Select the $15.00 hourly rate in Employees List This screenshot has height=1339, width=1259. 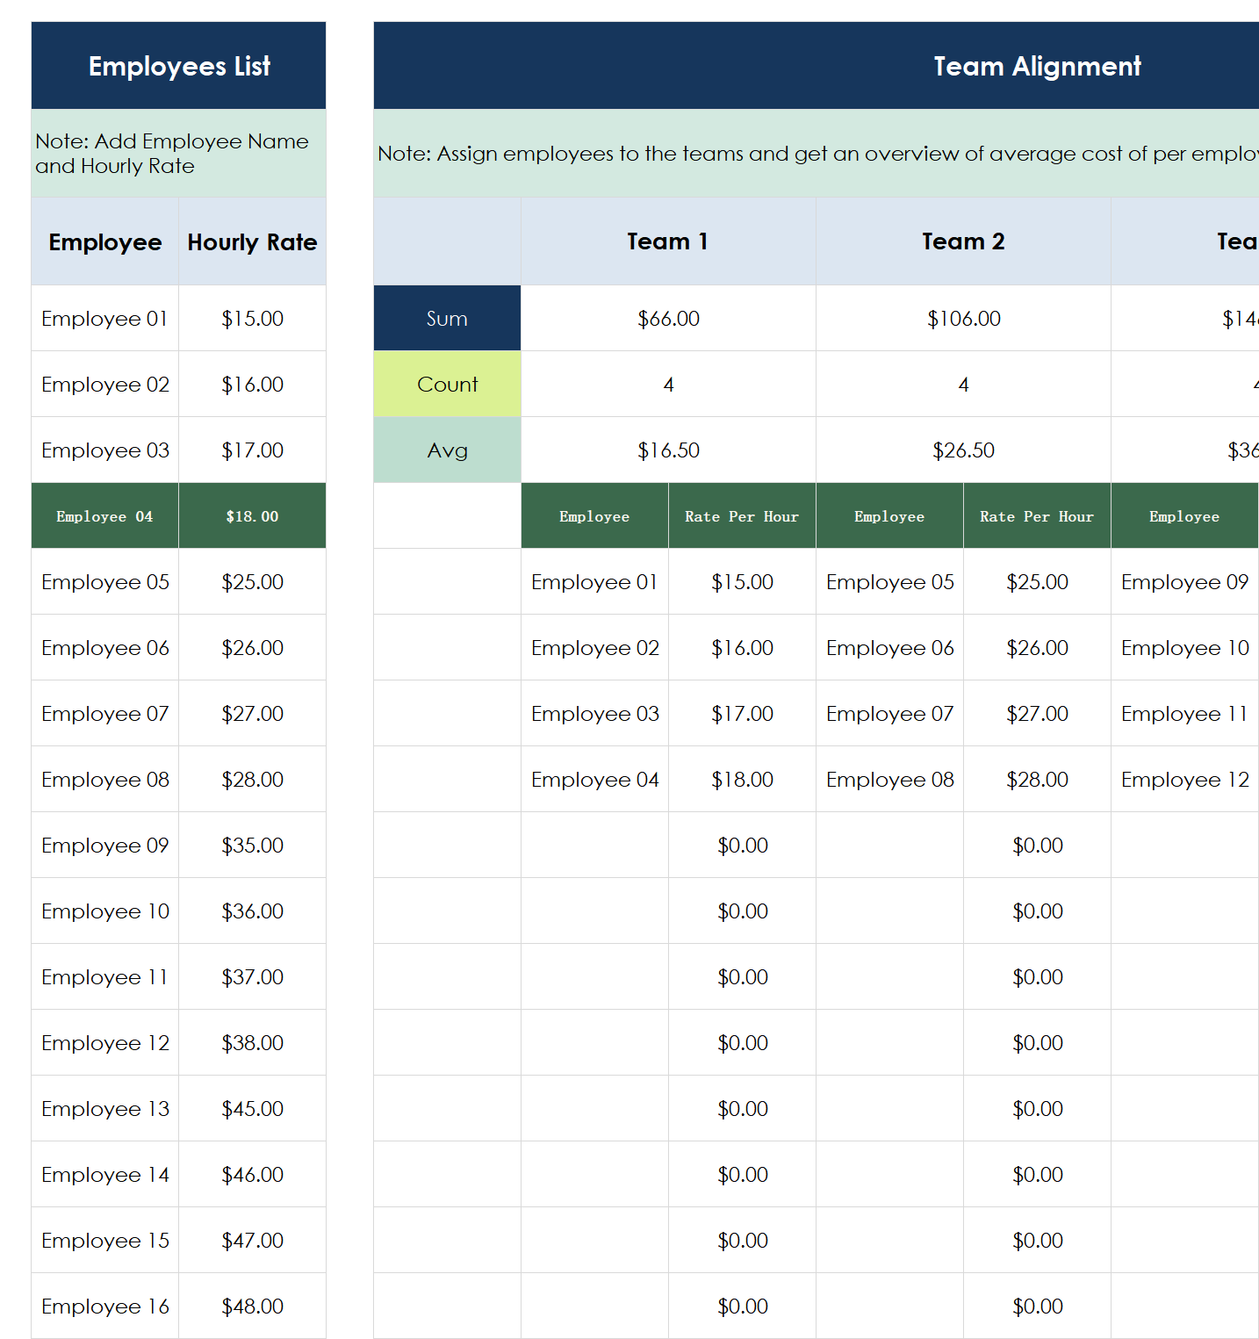(x=252, y=319)
